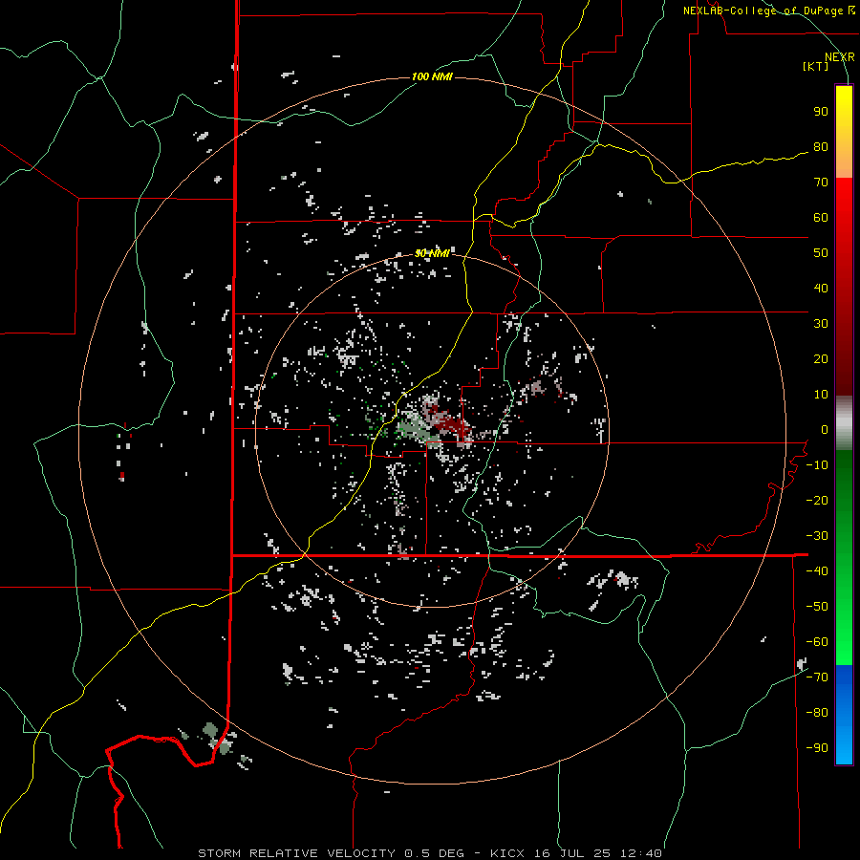Click the -30 scale value

817,536
